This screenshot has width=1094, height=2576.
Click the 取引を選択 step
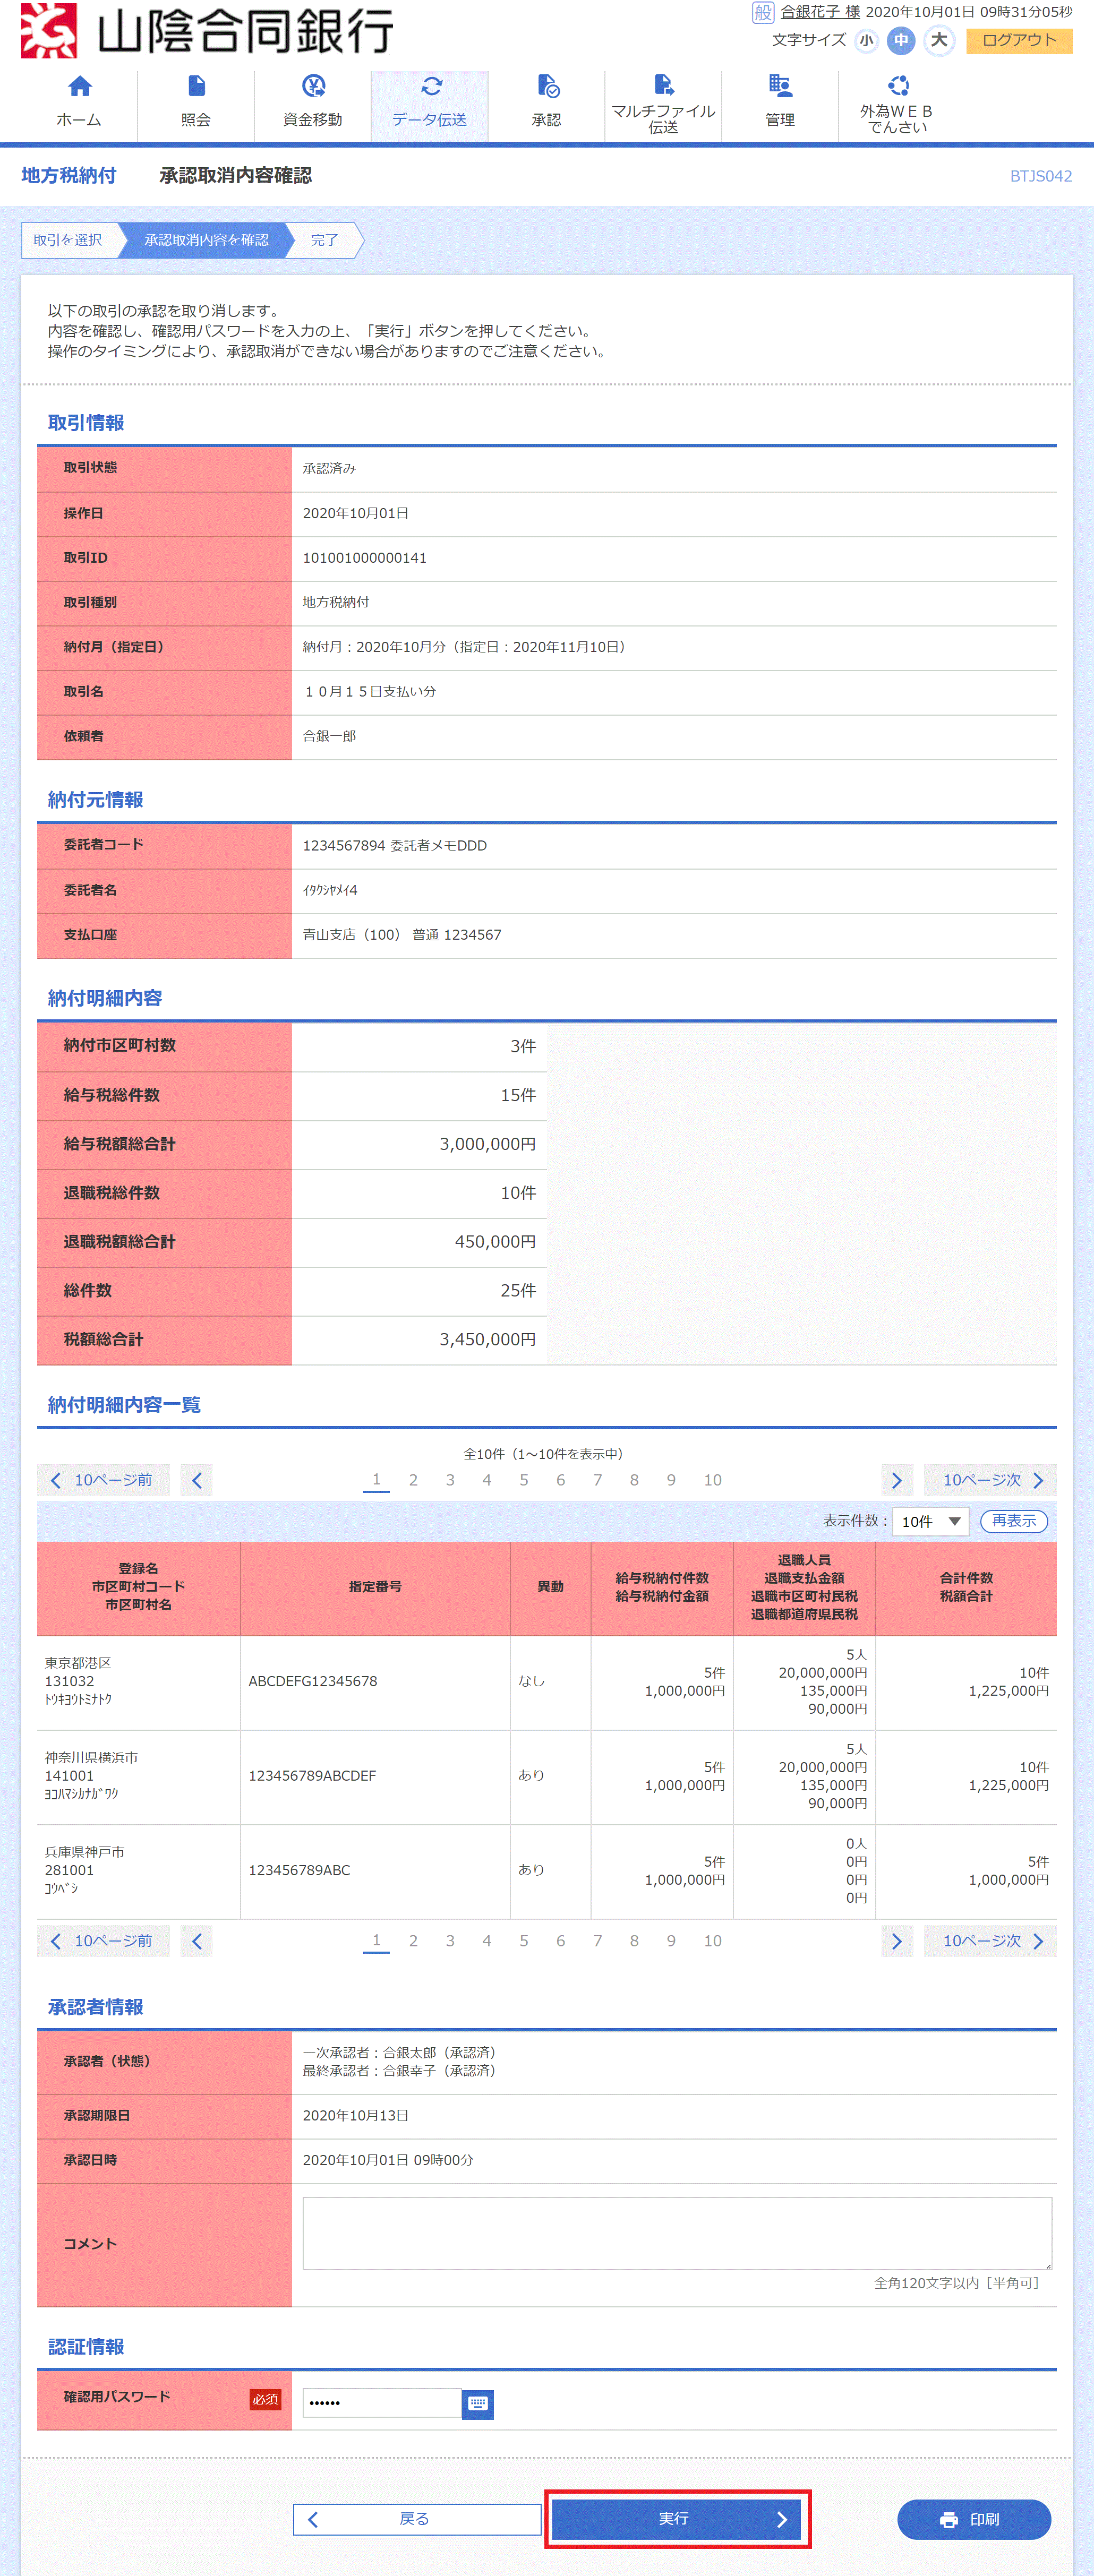(68, 240)
